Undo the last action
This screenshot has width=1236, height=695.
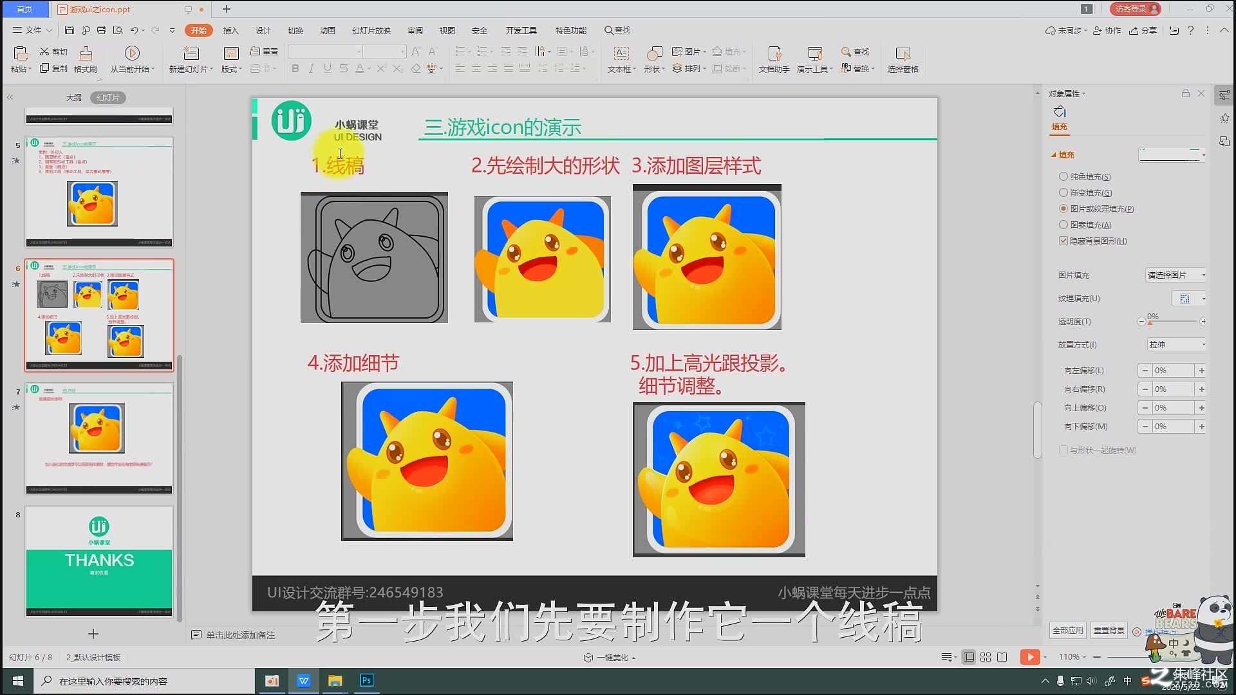(133, 30)
